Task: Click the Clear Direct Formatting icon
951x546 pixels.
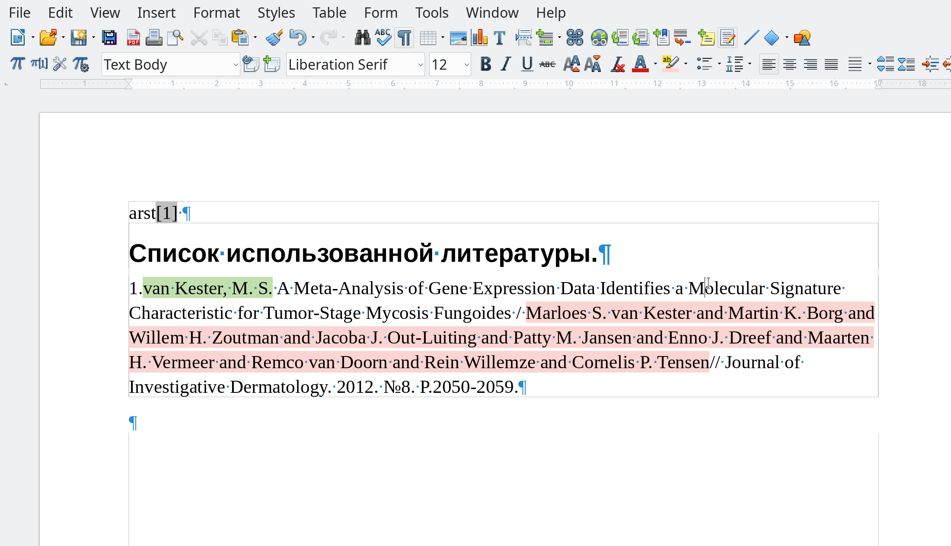Action: pyautogui.click(x=617, y=64)
